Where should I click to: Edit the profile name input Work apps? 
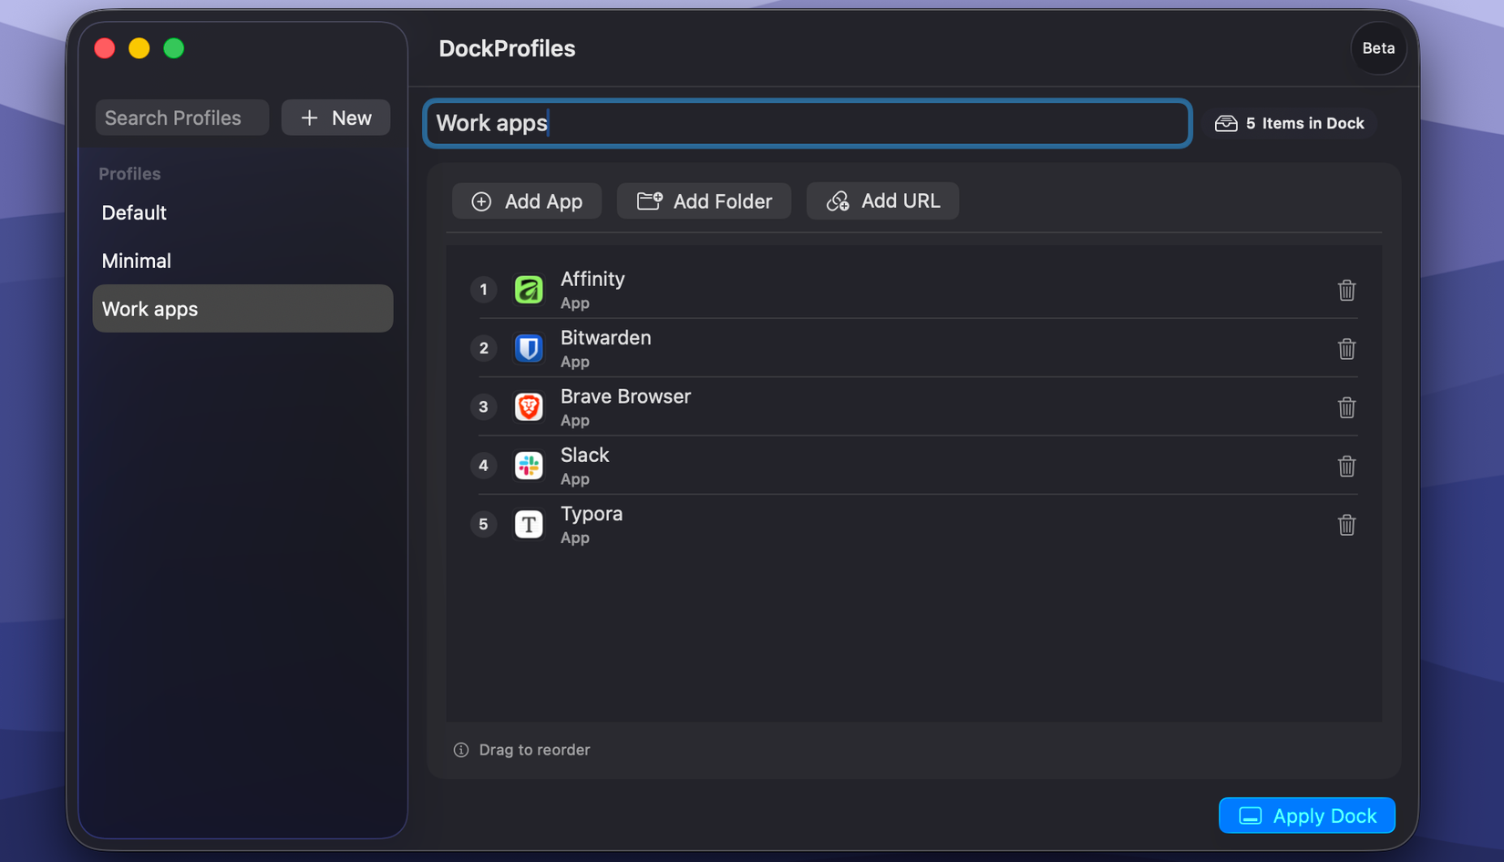tap(806, 123)
